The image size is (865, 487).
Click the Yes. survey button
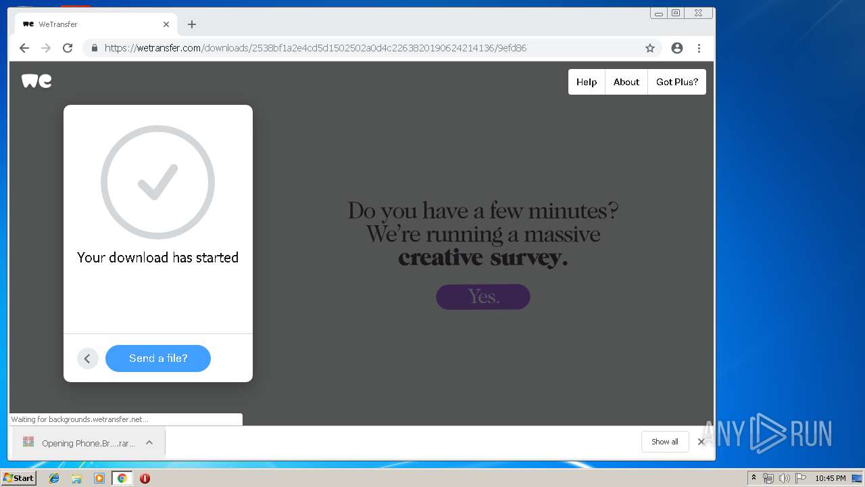coord(483,297)
